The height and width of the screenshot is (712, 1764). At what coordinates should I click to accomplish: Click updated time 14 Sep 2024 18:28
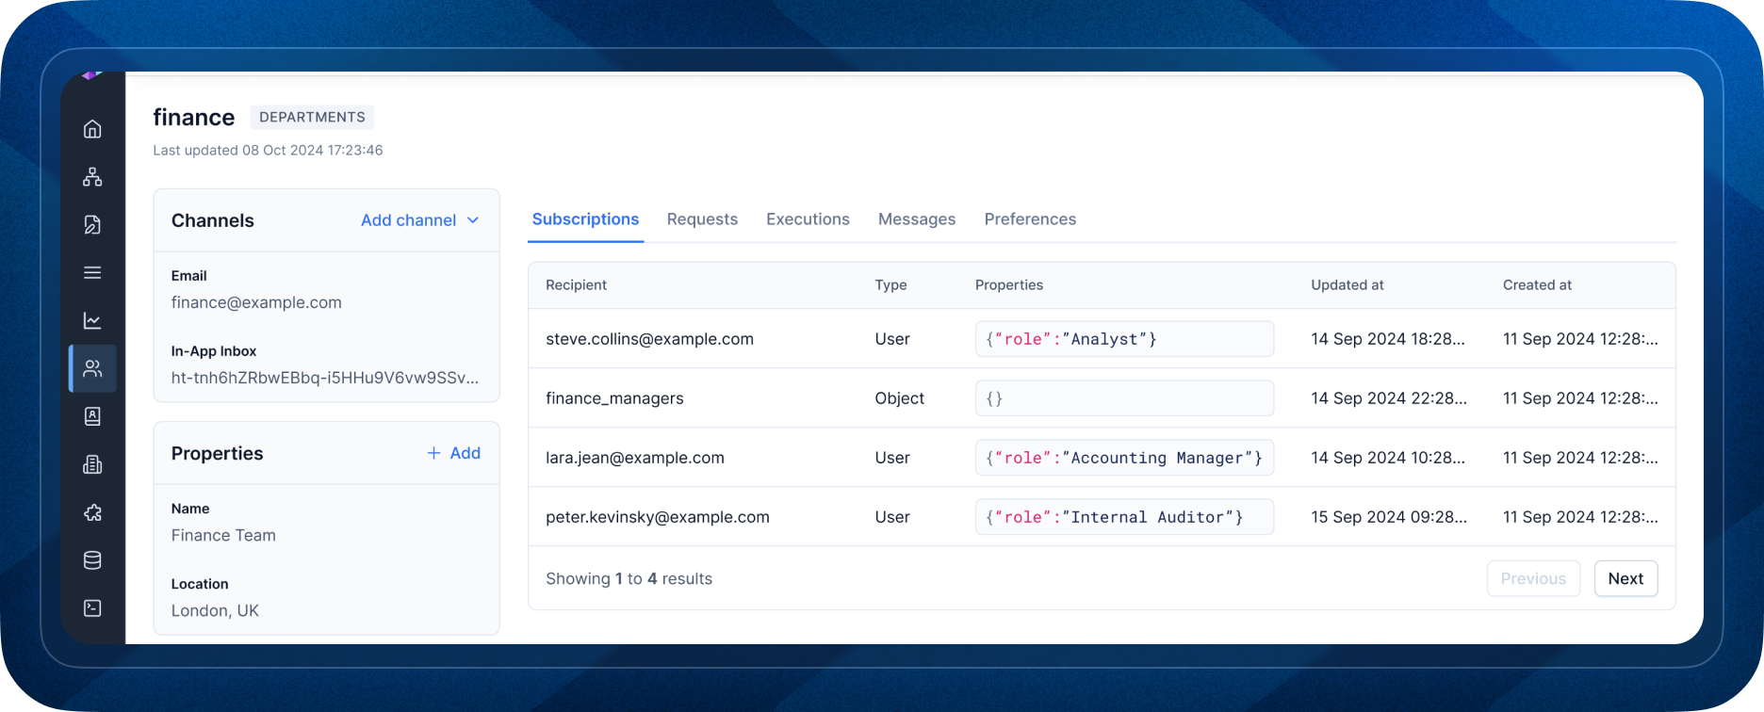tap(1388, 339)
